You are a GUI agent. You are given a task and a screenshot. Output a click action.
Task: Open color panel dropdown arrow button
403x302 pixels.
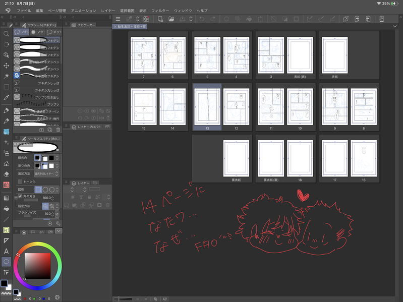59,231
